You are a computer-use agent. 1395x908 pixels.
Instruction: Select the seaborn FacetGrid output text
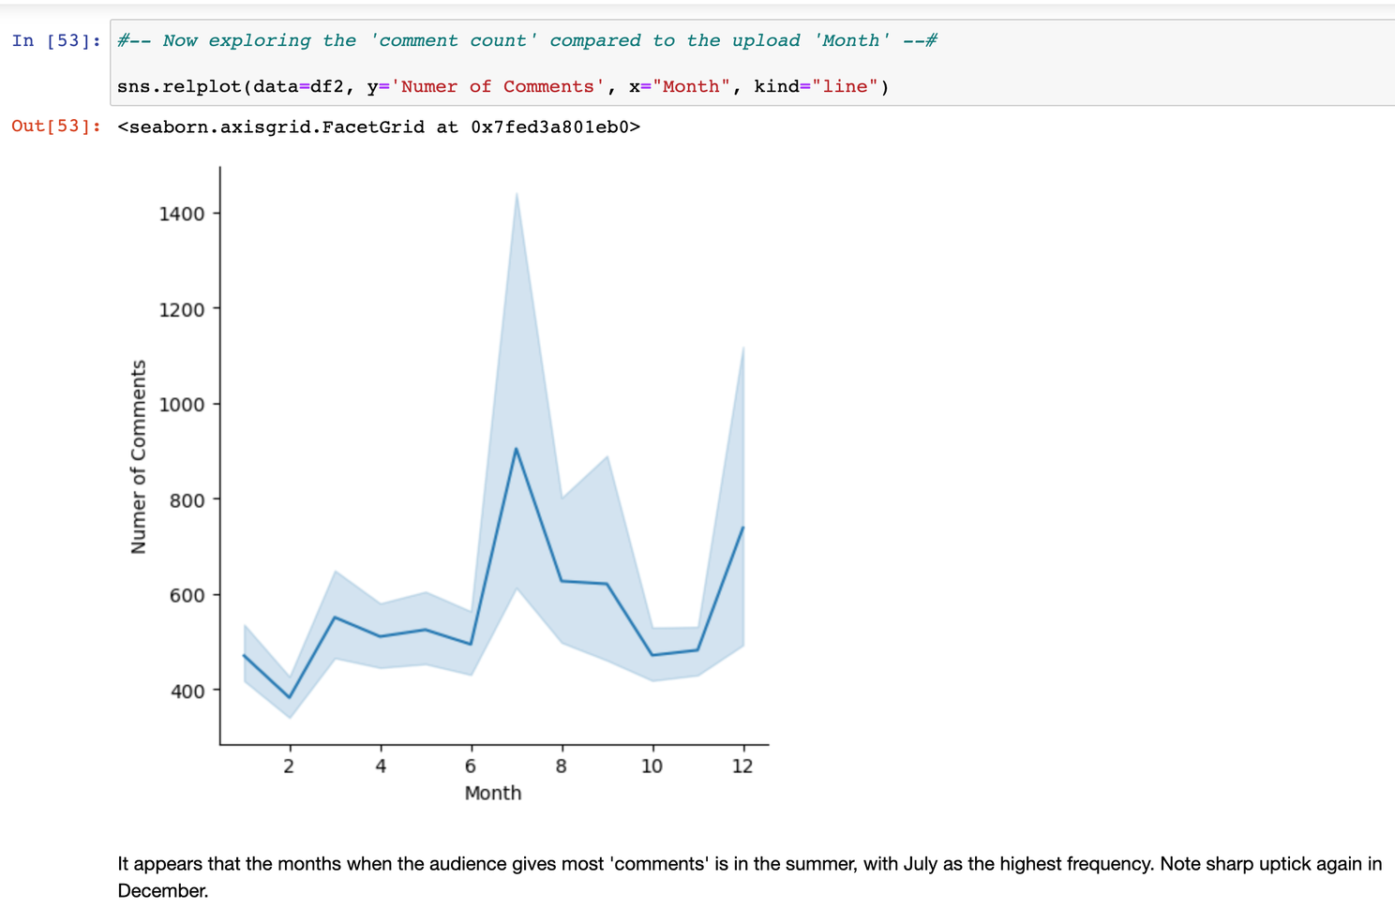(379, 127)
